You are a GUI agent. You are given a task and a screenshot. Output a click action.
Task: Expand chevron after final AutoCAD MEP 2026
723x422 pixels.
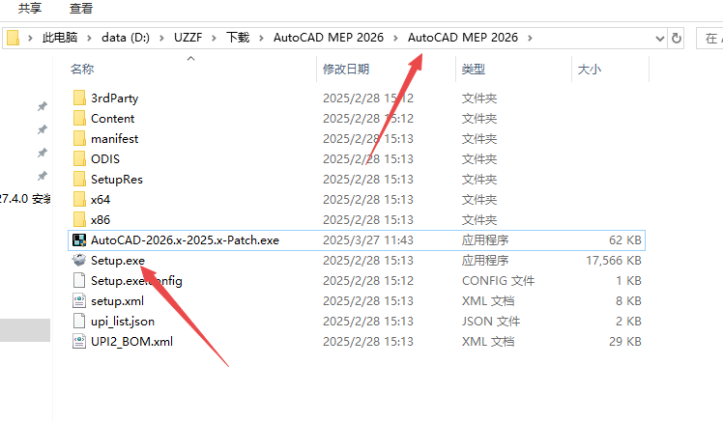530,38
